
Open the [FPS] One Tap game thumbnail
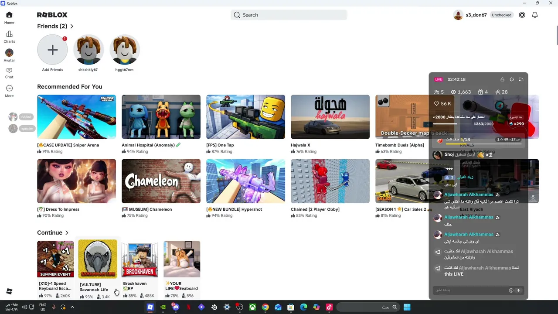coord(245,117)
